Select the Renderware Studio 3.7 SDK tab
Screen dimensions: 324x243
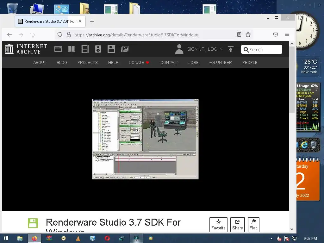click(50, 21)
